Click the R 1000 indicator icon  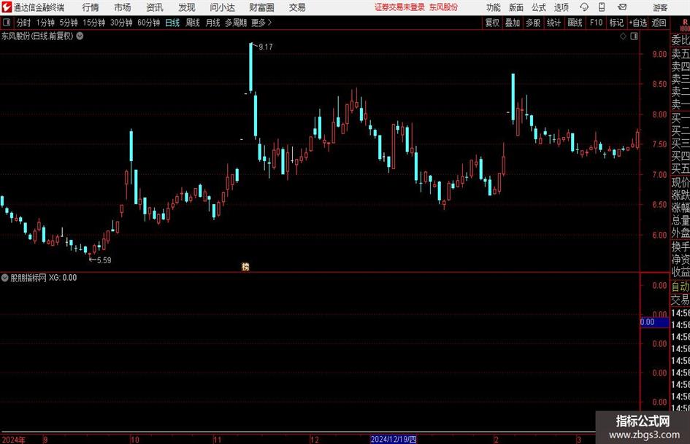[685, 25]
